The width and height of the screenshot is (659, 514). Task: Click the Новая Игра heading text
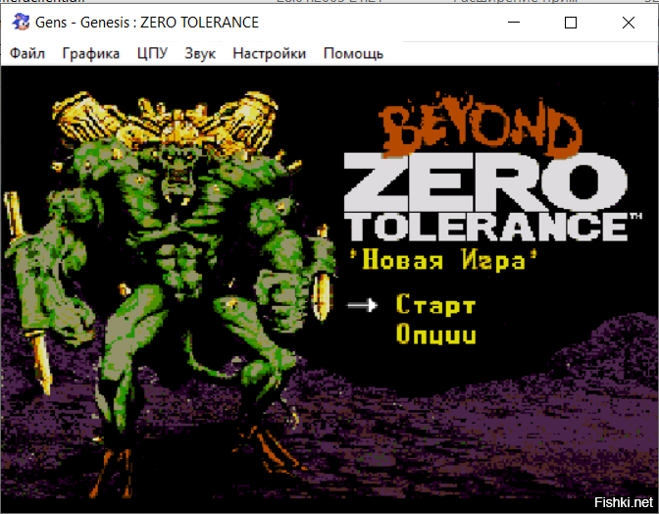click(x=444, y=259)
